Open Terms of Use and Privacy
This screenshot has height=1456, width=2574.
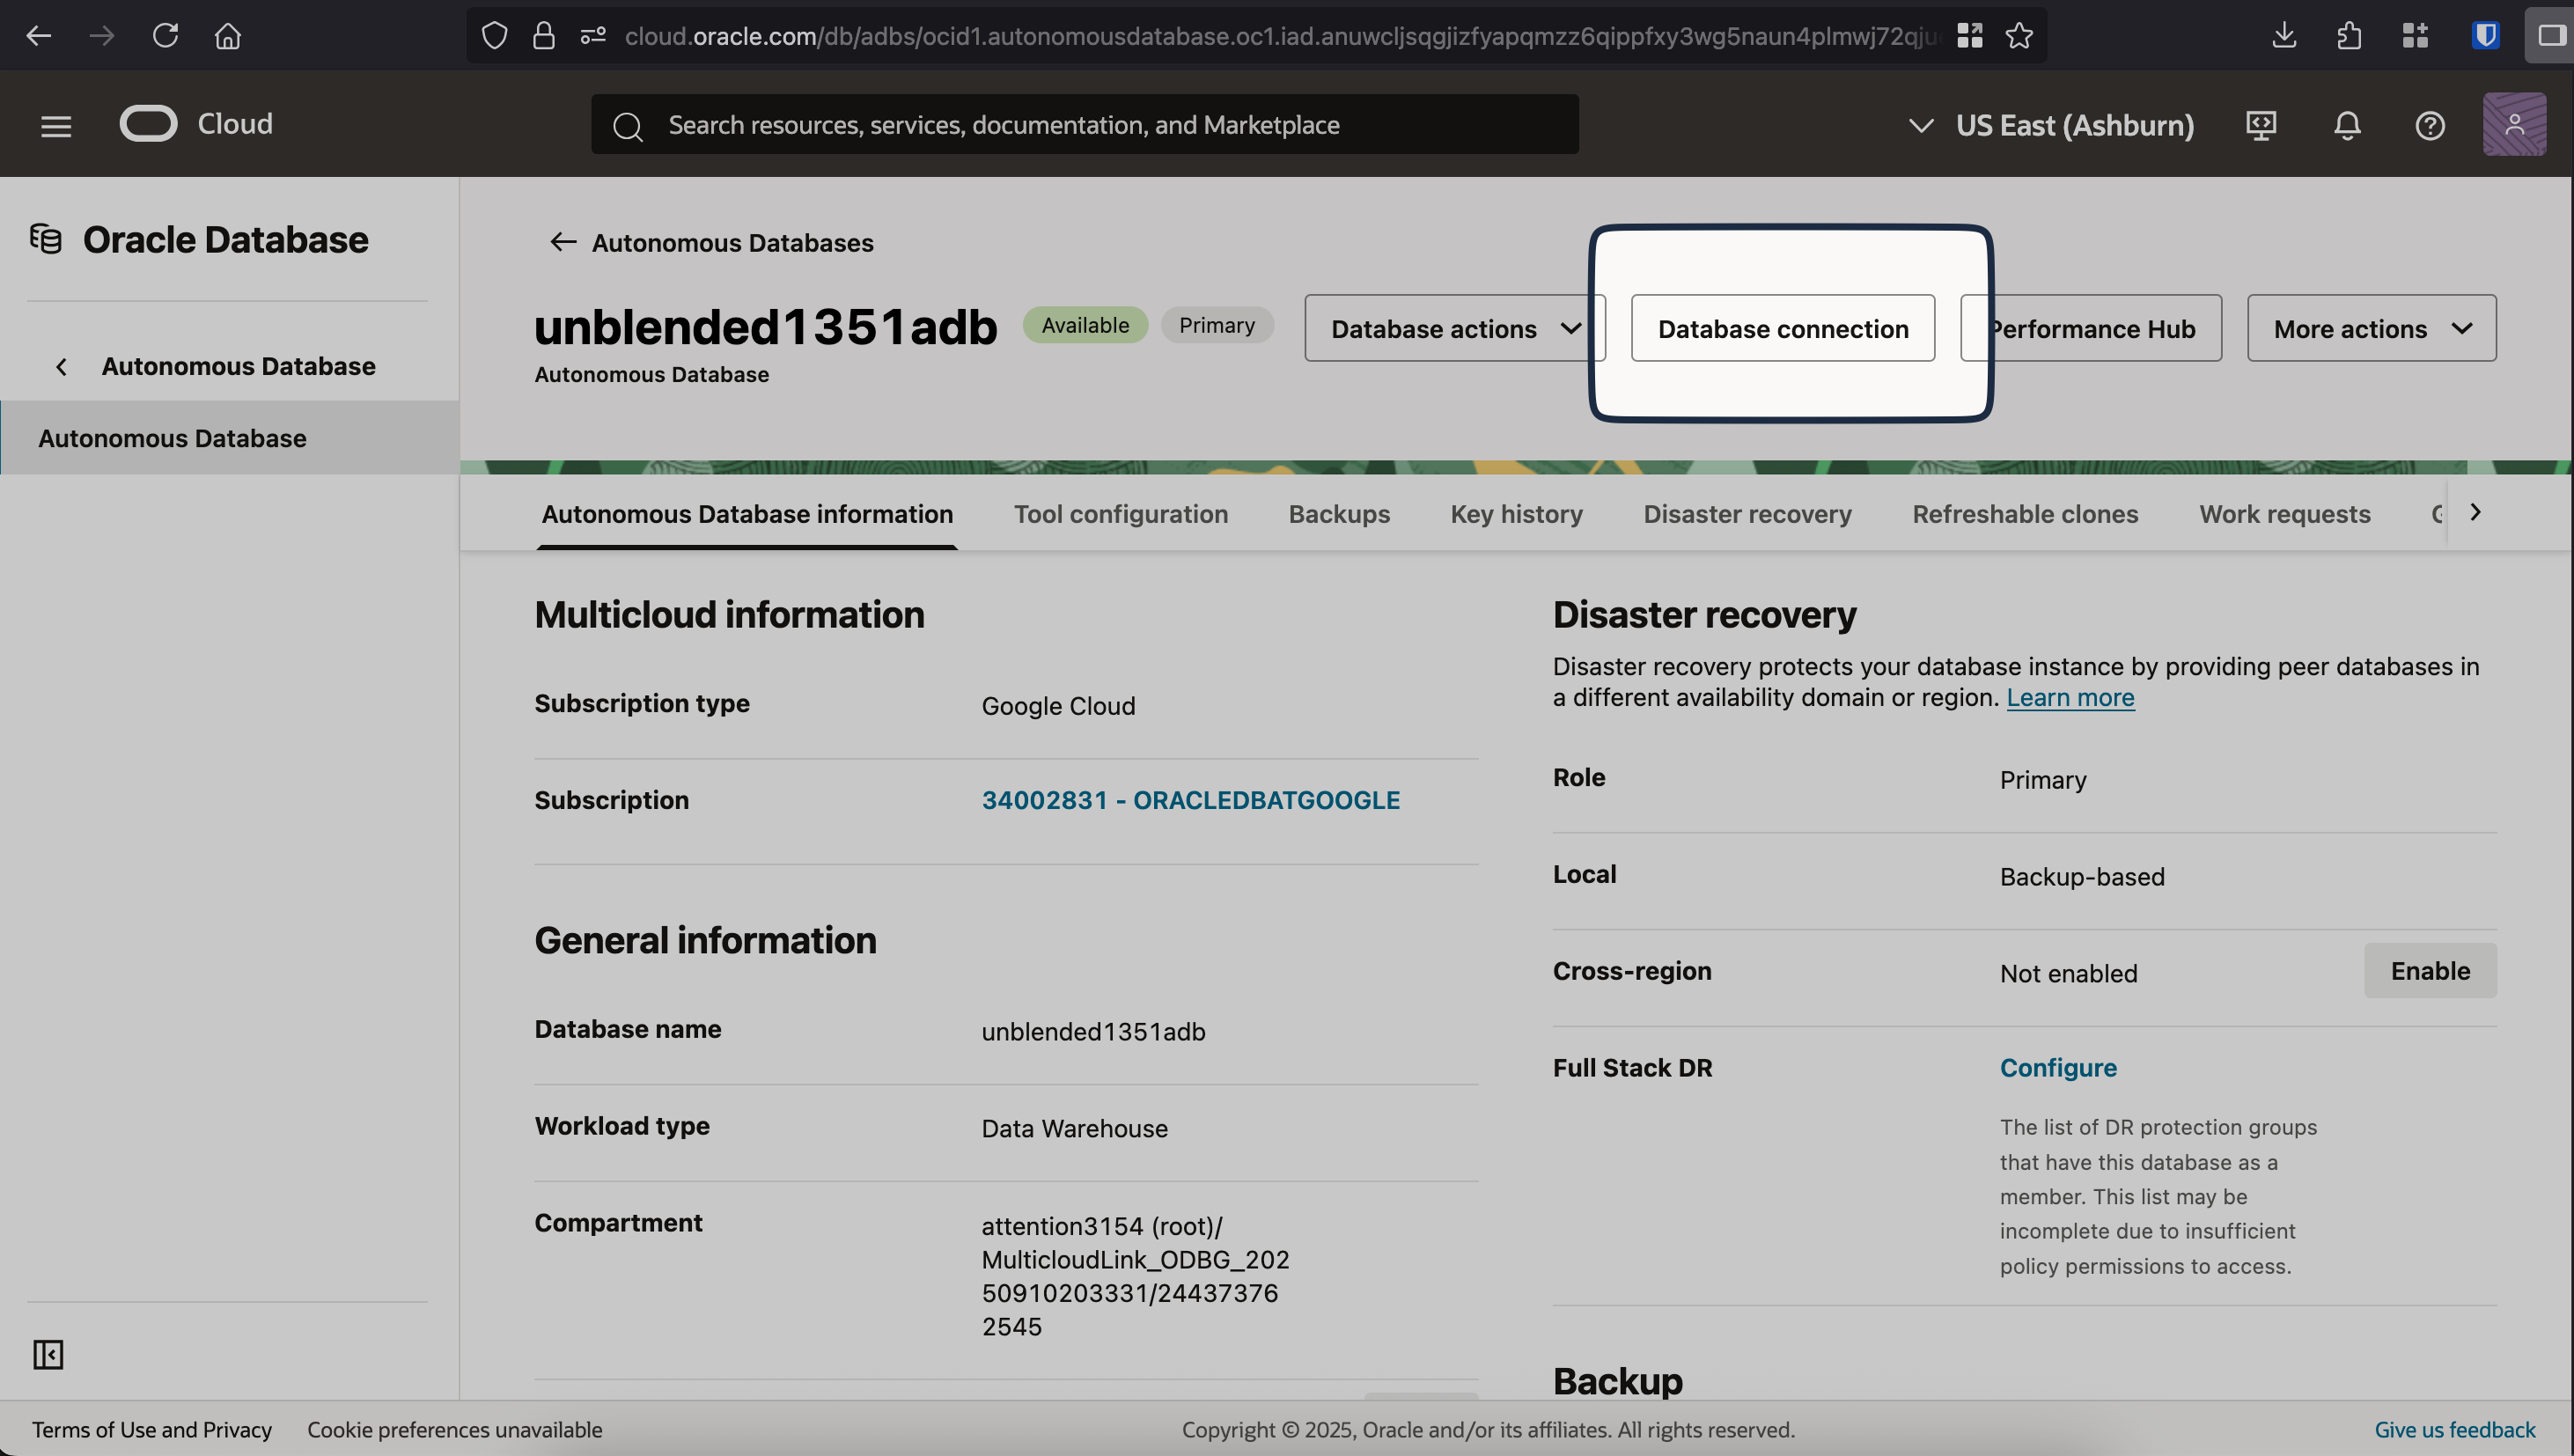(x=152, y=1429)
